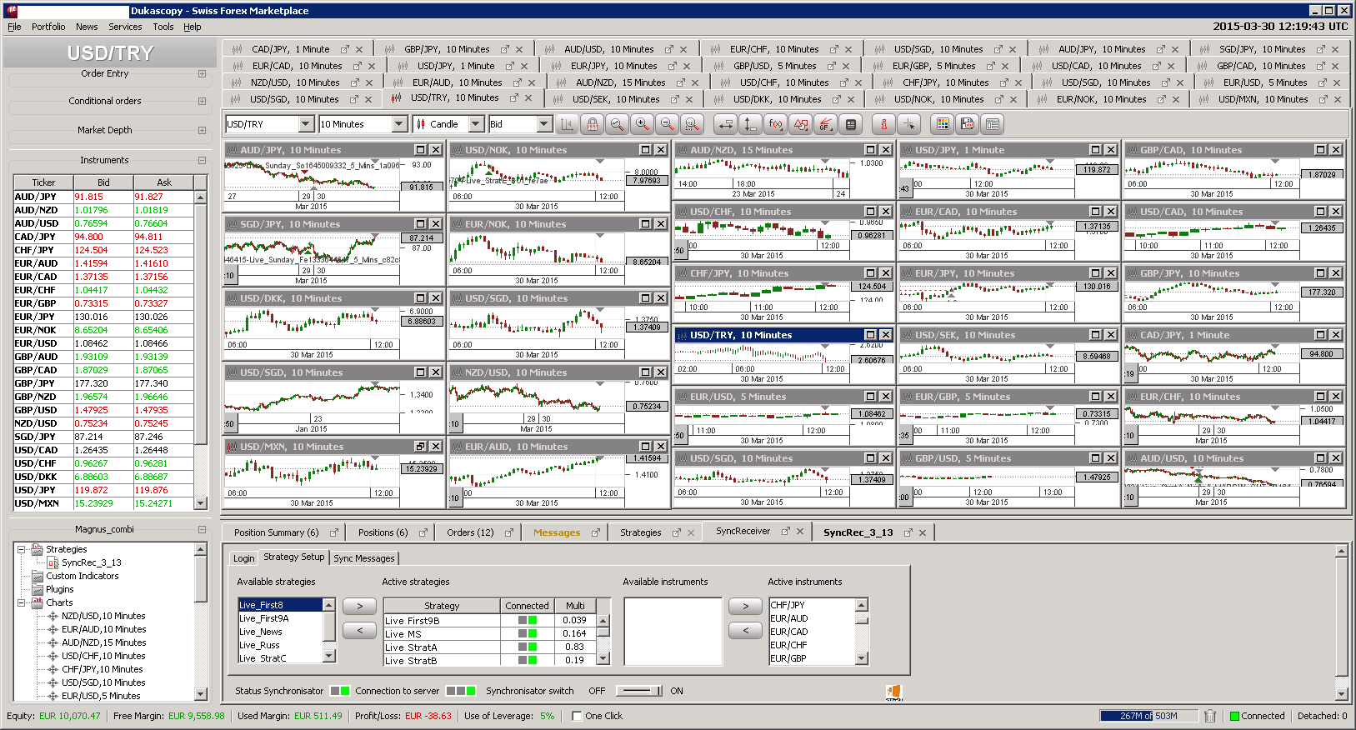The image size is (1356, 730).
Task: Click the GF Gann/Fibonacci tools icon
Action: (x=825, y=124)
